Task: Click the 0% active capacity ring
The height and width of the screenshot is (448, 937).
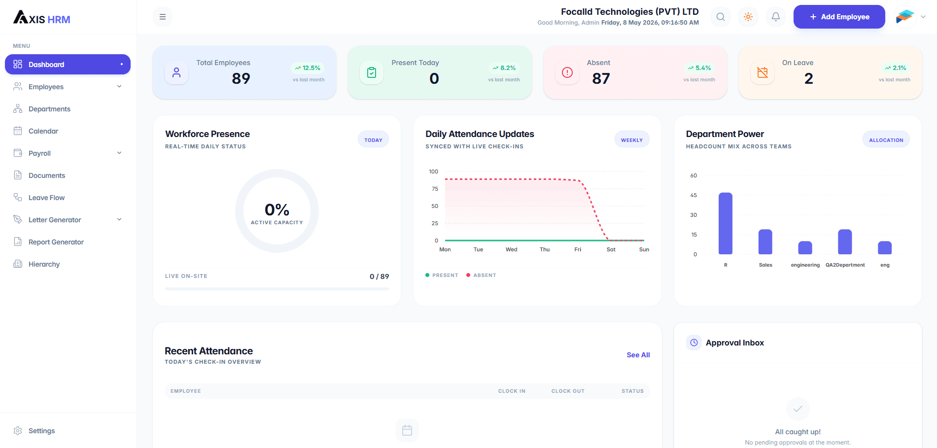Action: point(277,211)
